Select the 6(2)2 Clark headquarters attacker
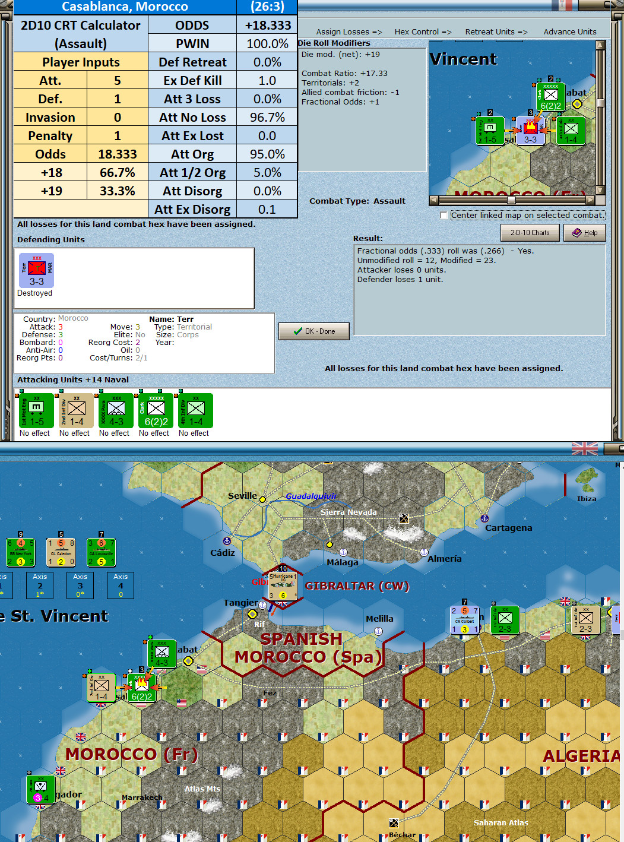 pos(156,410)
